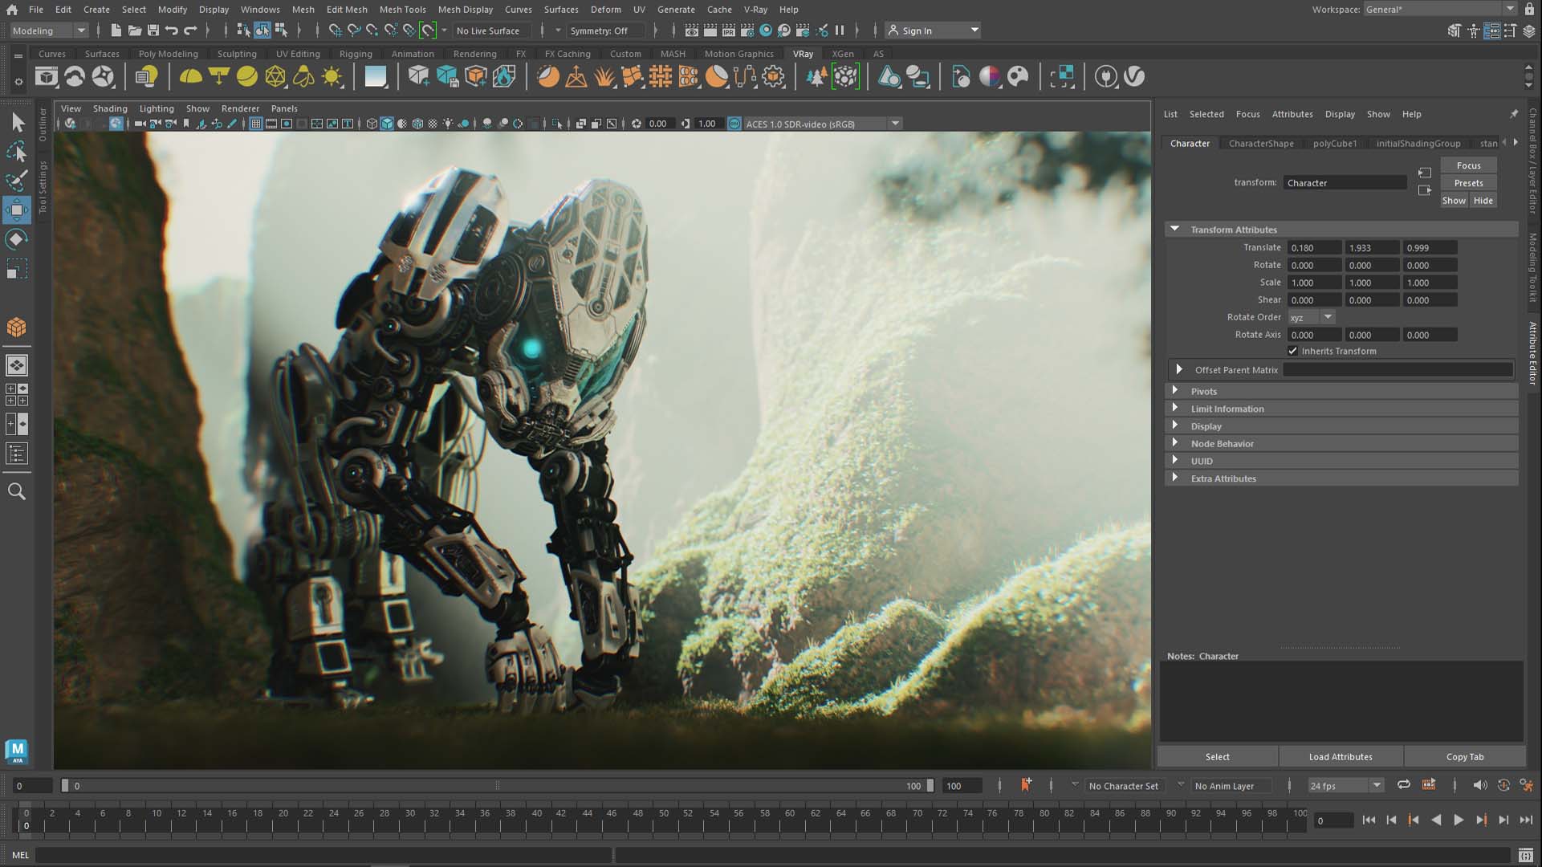The height and width of the screenshot is (867, 1542).
Task: Mute playback audio with the speaker icon
Action: (x=1480, y=785)
